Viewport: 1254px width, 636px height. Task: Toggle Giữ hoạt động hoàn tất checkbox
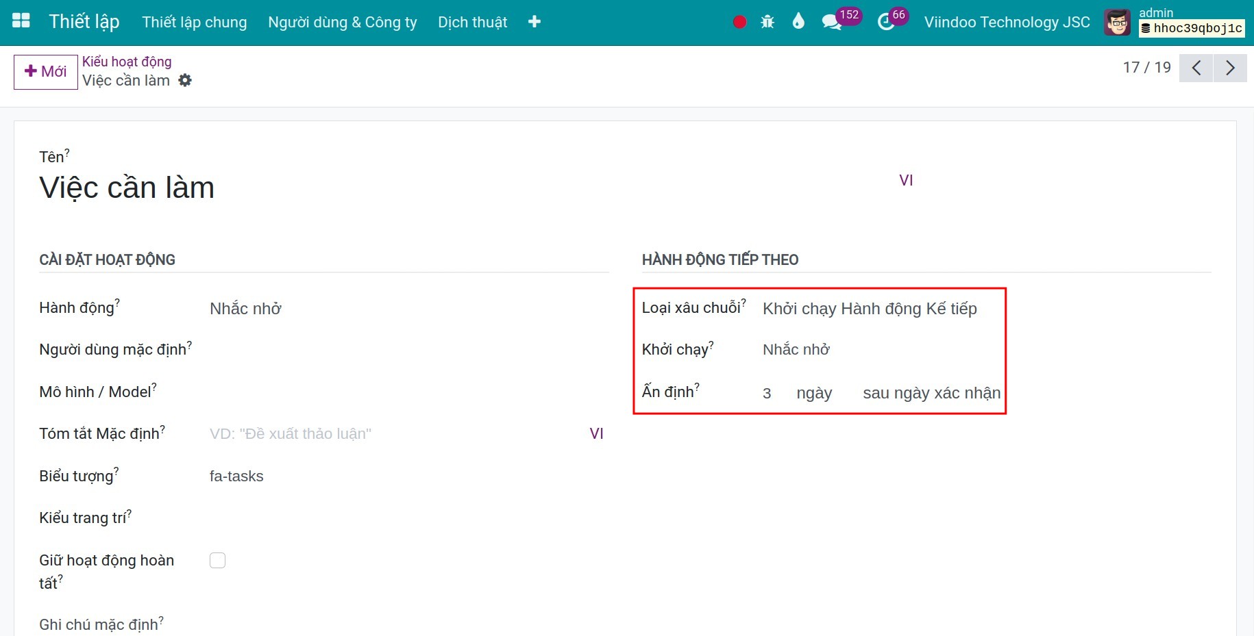coord(217,561)
